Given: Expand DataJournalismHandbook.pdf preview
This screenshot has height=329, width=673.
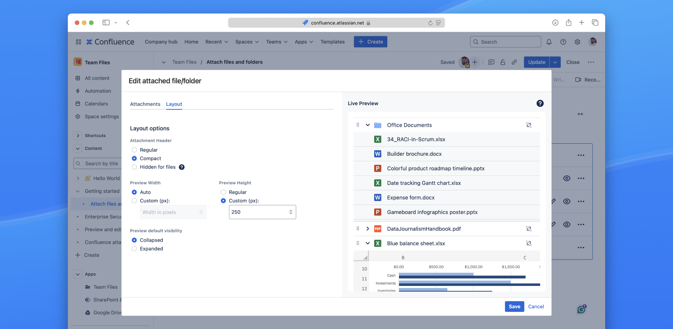Looking at the screenshot, I should tap(368, 229).
